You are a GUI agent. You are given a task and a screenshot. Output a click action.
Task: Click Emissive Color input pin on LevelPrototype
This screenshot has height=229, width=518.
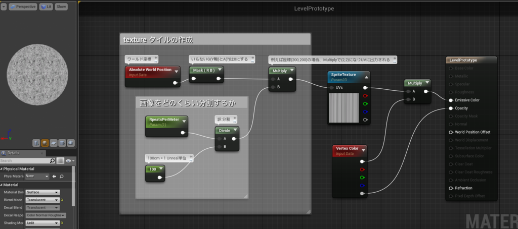451,100
